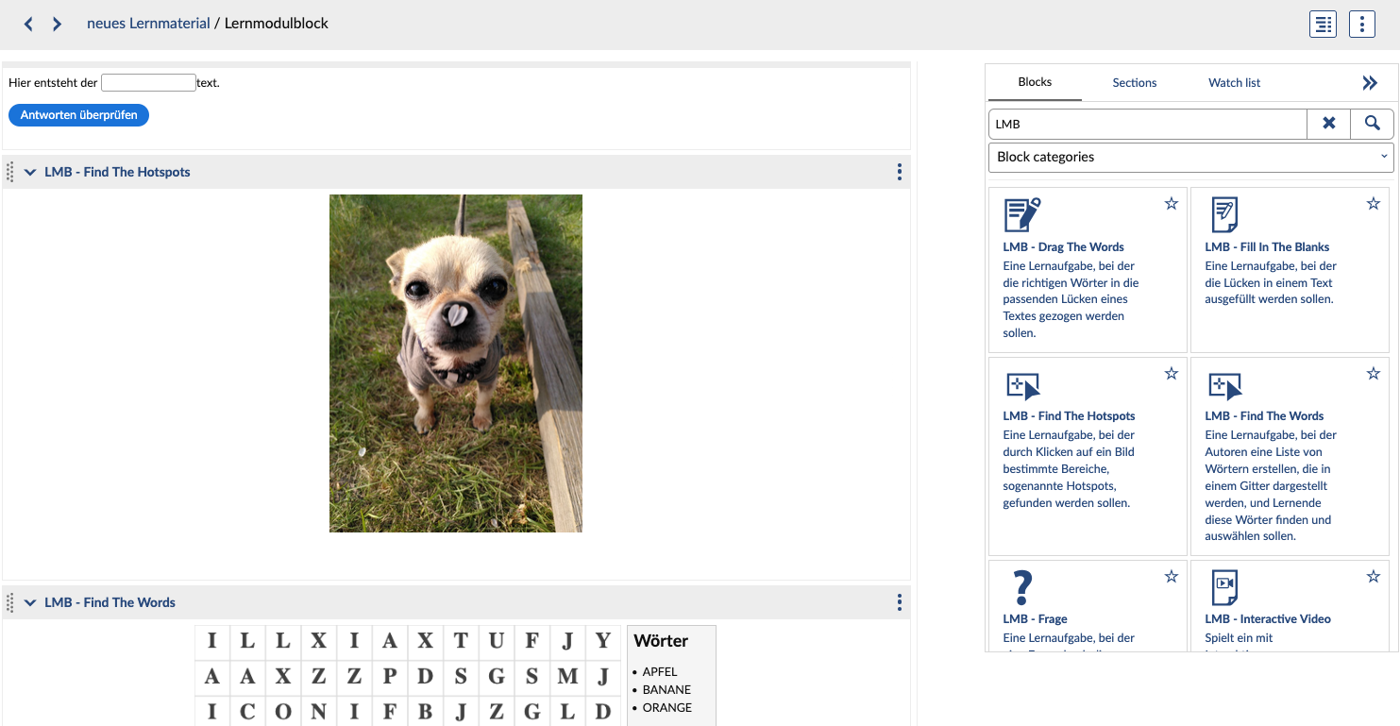Open the neues Lernmaterial breadcrumb link
Viewport: 1400px width, 726px height.
click(148, 24)
